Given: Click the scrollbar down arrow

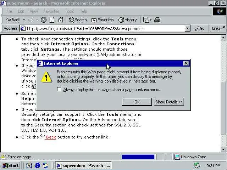Looking at the screenshot, I should 223,149.
